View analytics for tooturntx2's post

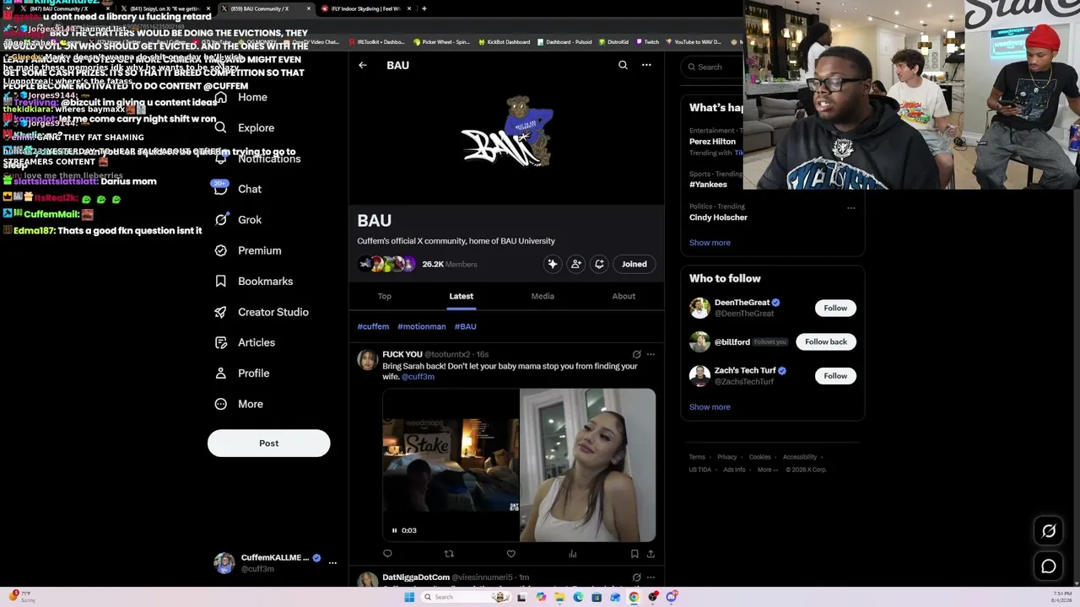(572, 554)
